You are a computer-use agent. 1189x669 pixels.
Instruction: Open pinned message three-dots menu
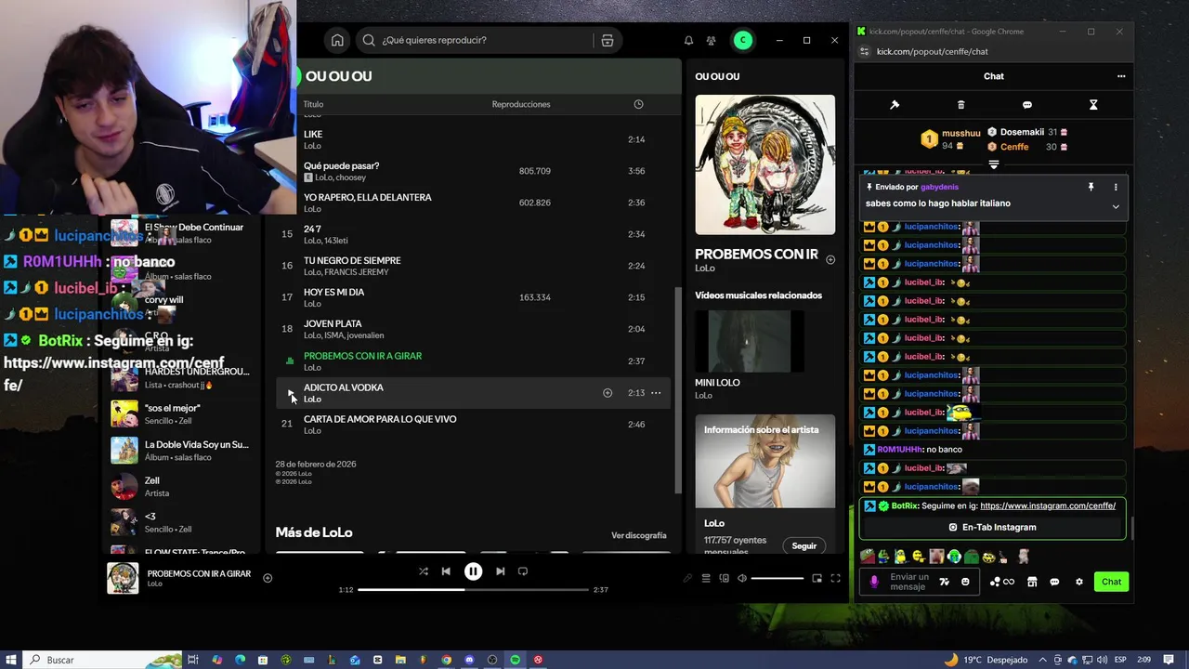click(1116, 187)
